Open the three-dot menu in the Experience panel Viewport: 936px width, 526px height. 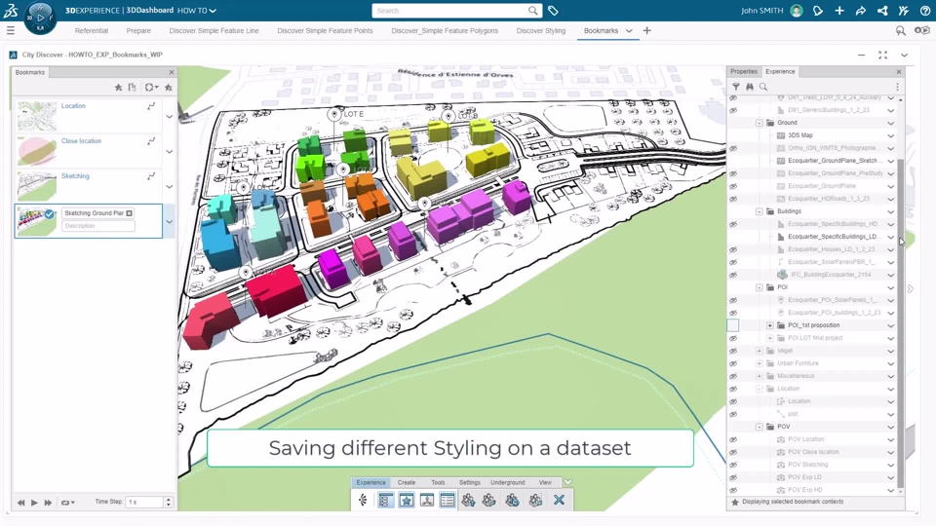coord(897,87)
